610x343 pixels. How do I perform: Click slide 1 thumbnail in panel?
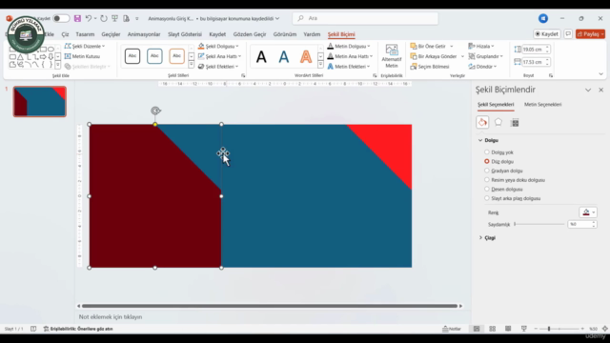pyautogui.click(x=40, y=102)
